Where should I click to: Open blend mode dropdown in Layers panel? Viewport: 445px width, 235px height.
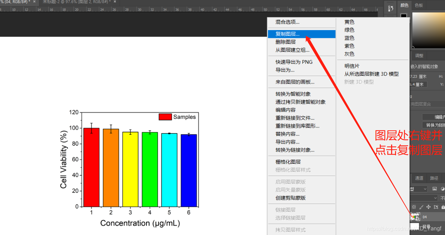point(424,198)
